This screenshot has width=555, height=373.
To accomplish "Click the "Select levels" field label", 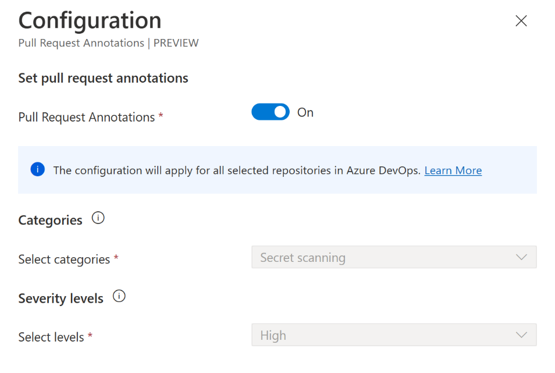I will [x=51, y=337].
